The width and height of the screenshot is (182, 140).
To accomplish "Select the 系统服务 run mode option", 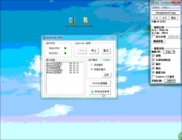I will (92, 65).
